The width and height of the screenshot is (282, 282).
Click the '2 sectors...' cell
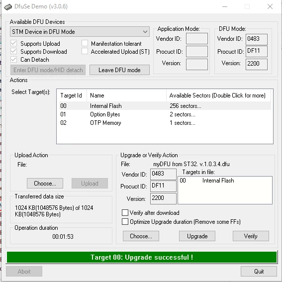pos(183,114)
